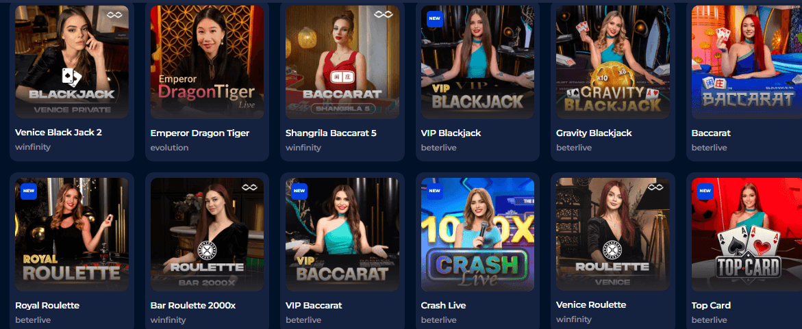
Task: Click the Venice Black Jack 2 title
Action: pyautogui.click(x=58, y=132)
